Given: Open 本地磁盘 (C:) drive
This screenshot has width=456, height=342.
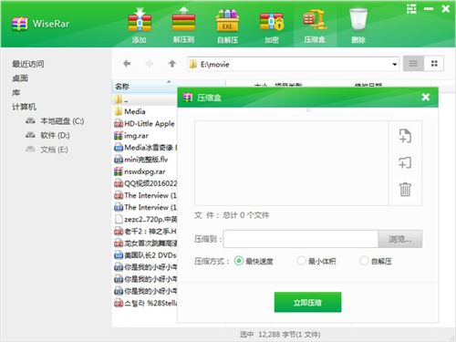Looking at the screenshot, I should click(55, 121).
